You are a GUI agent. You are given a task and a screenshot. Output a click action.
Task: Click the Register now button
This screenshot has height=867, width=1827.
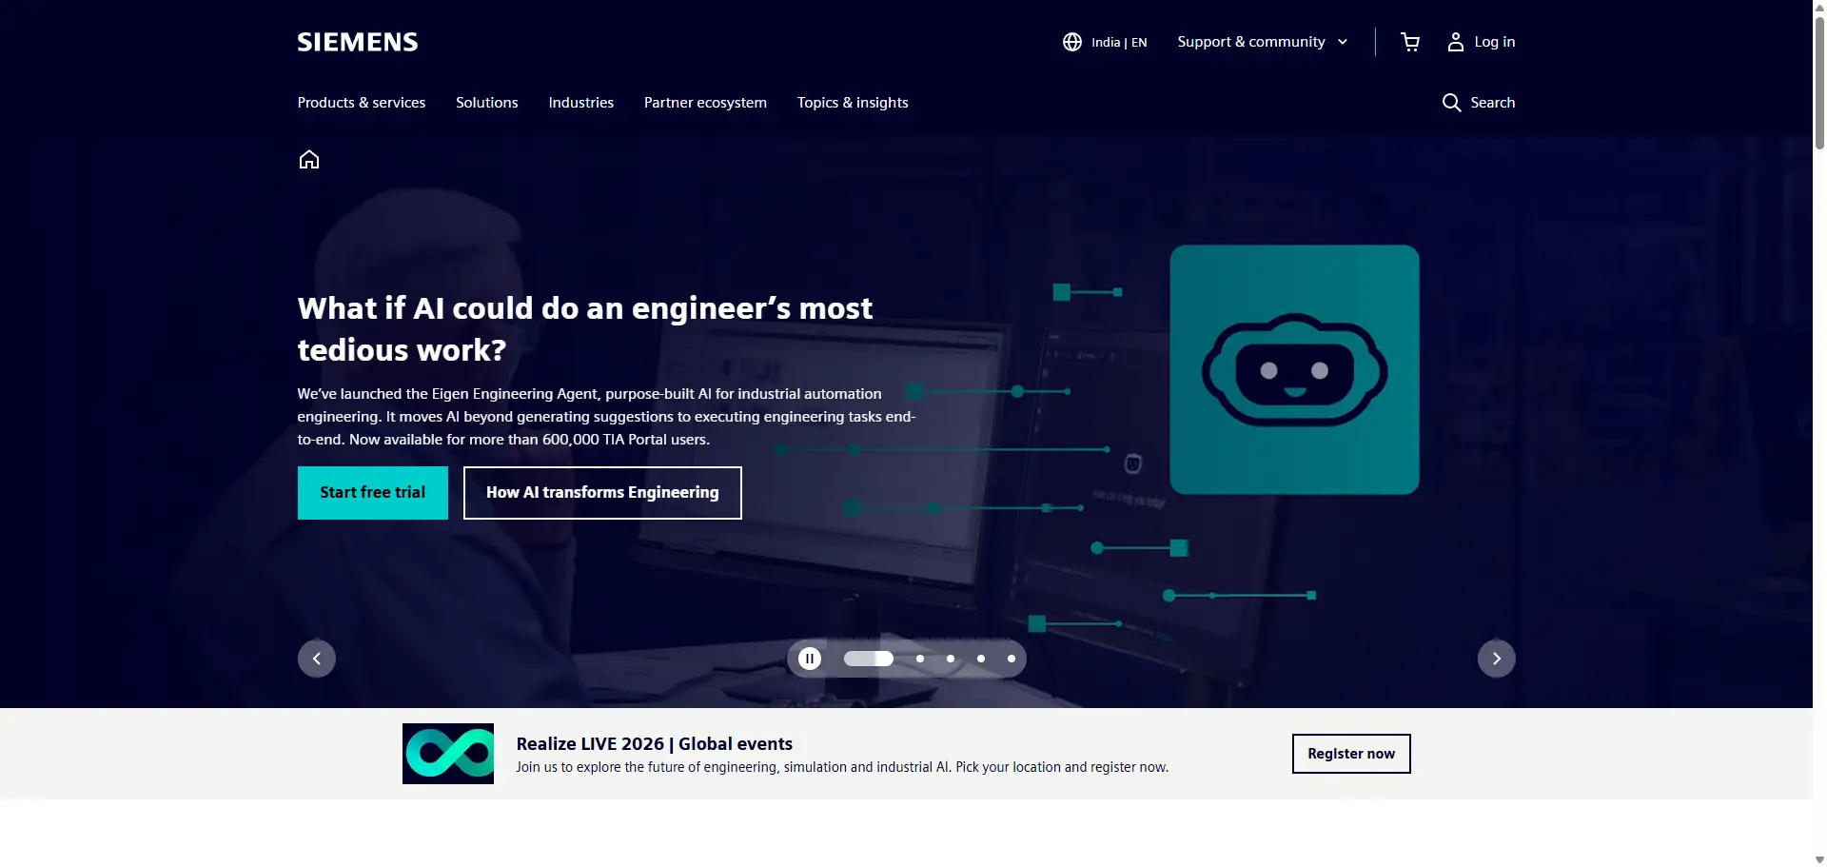[1351, 754]
